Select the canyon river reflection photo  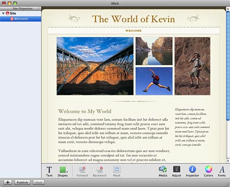(x=154, y=51)
